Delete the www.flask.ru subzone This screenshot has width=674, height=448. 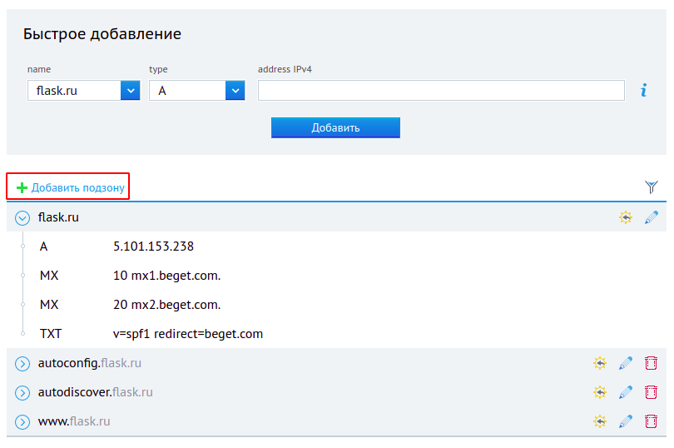(x=651, y=421)
